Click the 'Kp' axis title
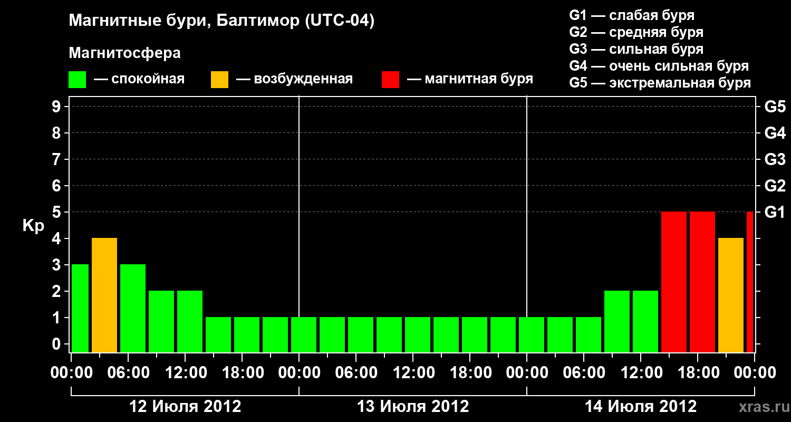 (33, 226)
